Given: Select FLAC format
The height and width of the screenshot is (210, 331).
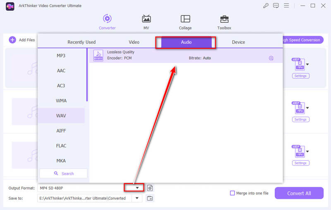Looking at the screenshot, I should 61,145.
